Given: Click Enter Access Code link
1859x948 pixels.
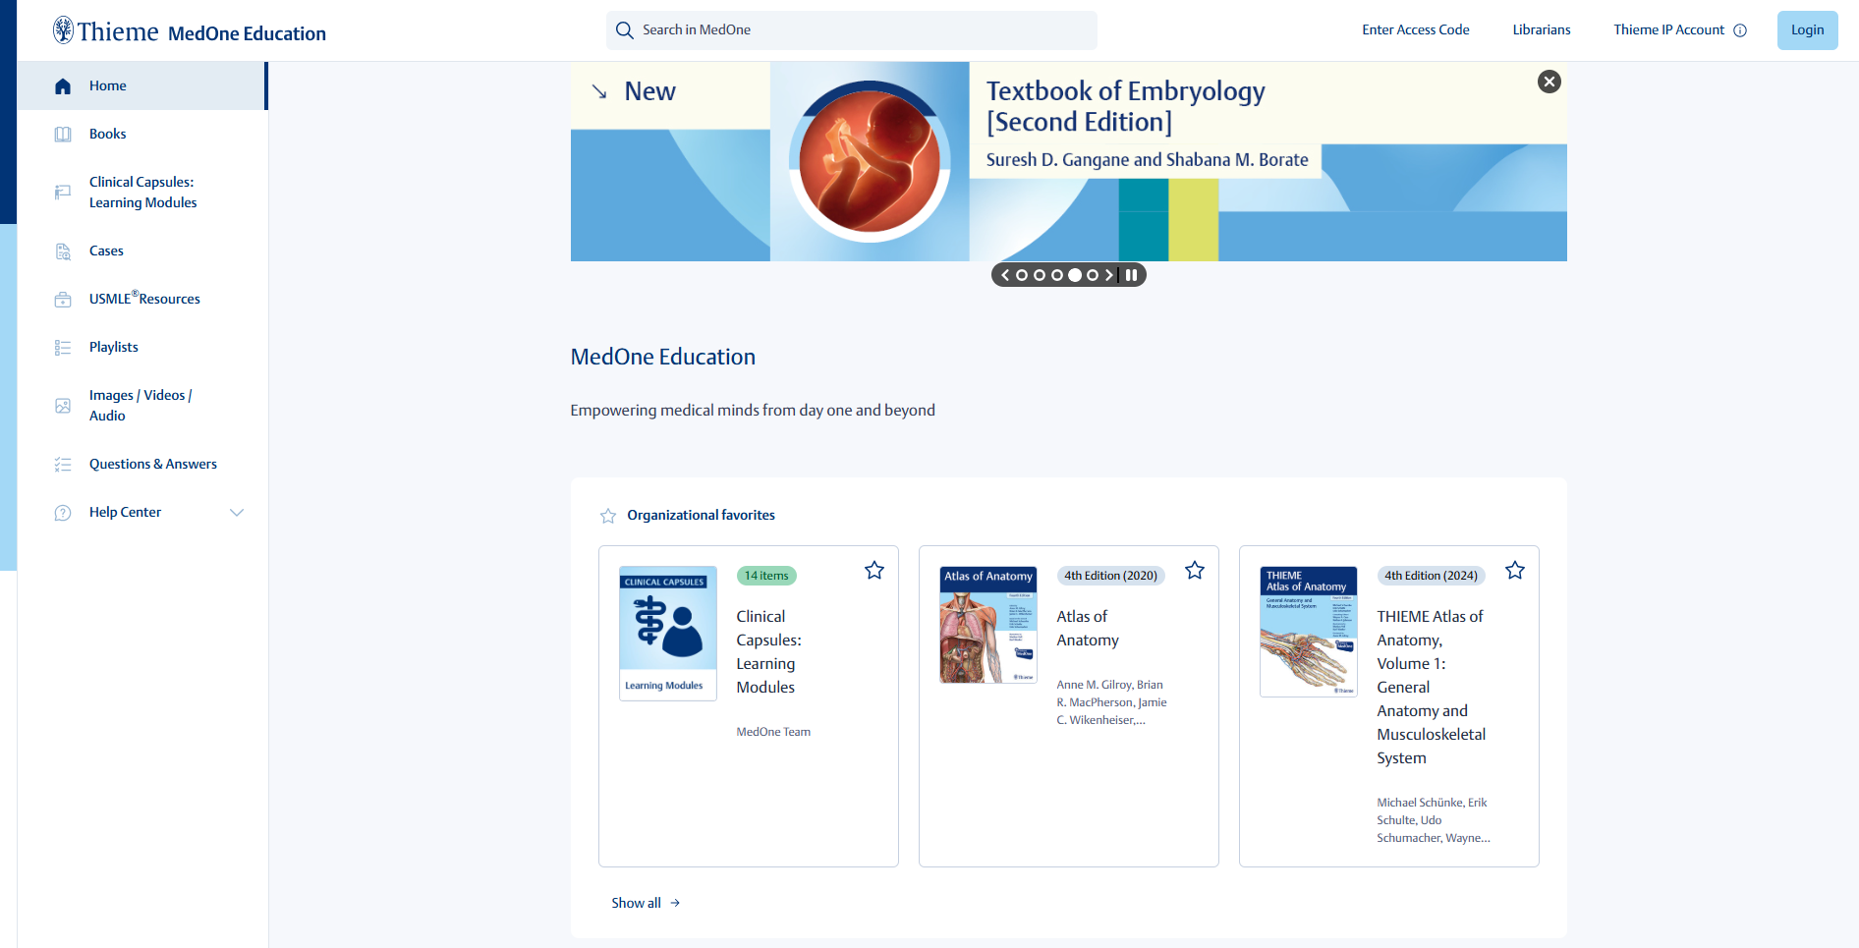Looking at the screenshot, I should 1415,30.
